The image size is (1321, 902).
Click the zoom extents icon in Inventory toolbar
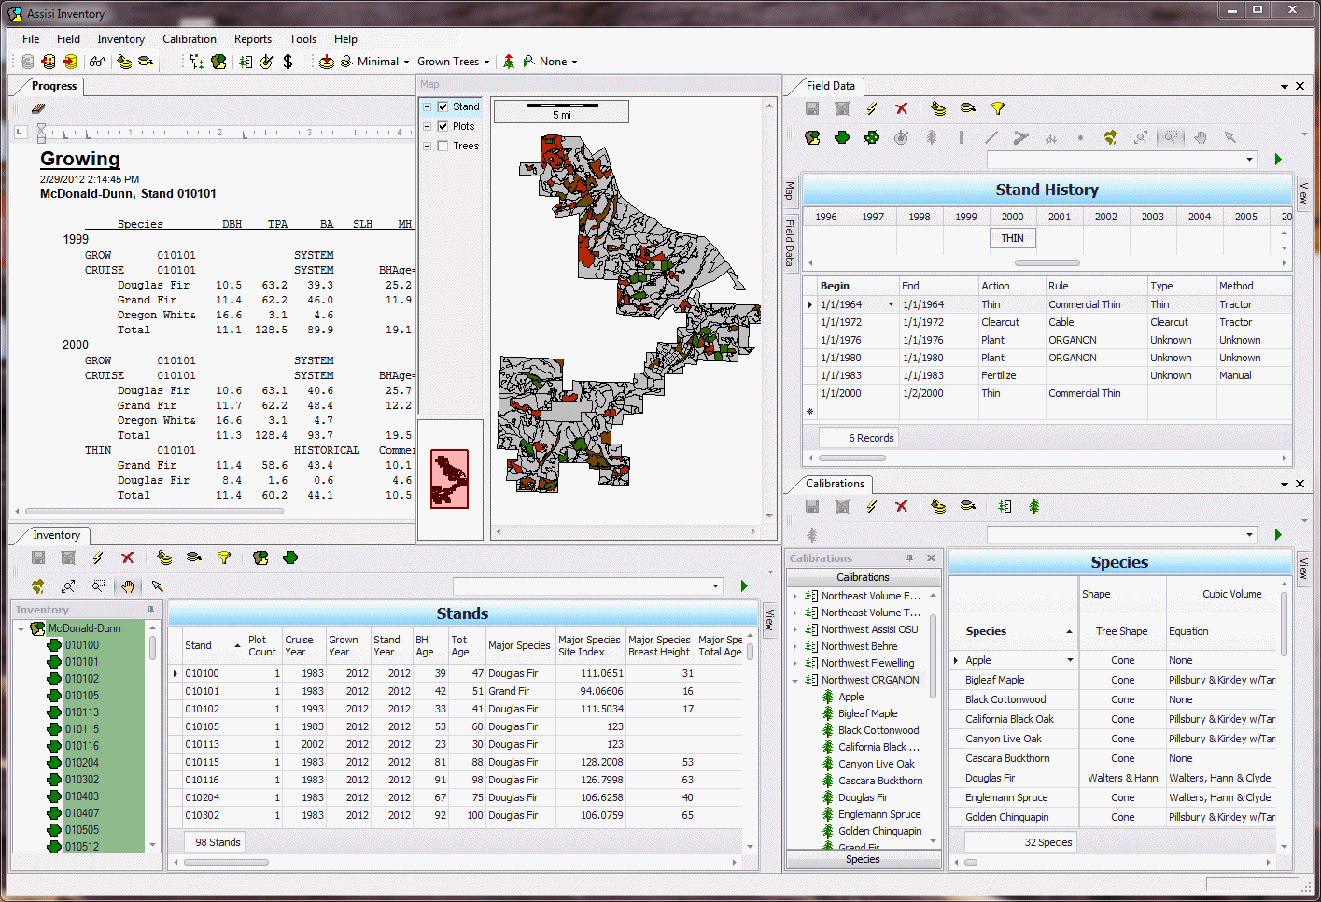(68, 586)
